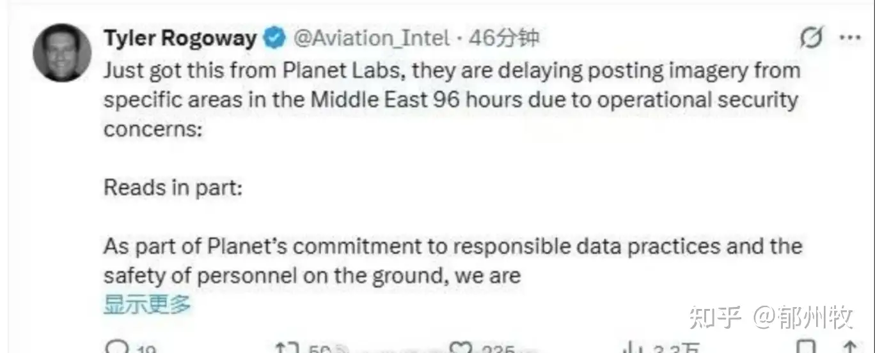The image size is (875, 353).
Task: Expand the post via 显示更多
Action: pyautogui.click(x=147, y=305)
